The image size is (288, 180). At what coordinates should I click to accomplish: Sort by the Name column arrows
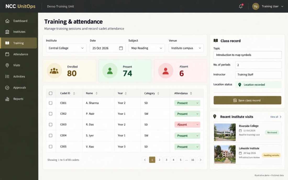pyautogui.click(x=96, y=93)
